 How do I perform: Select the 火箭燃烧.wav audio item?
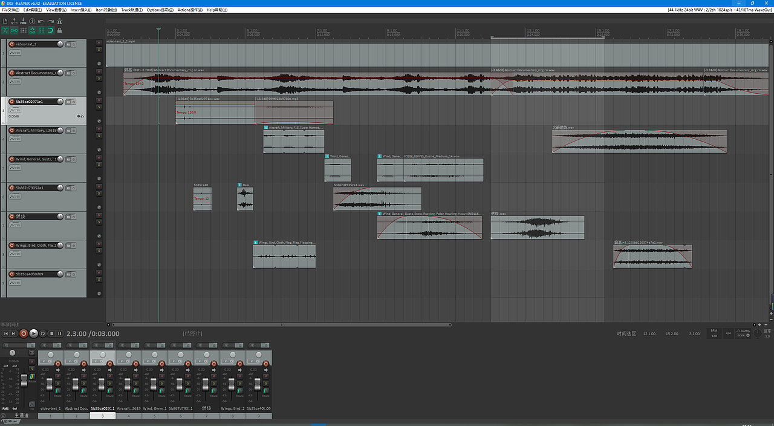click(x=639, y=140)
